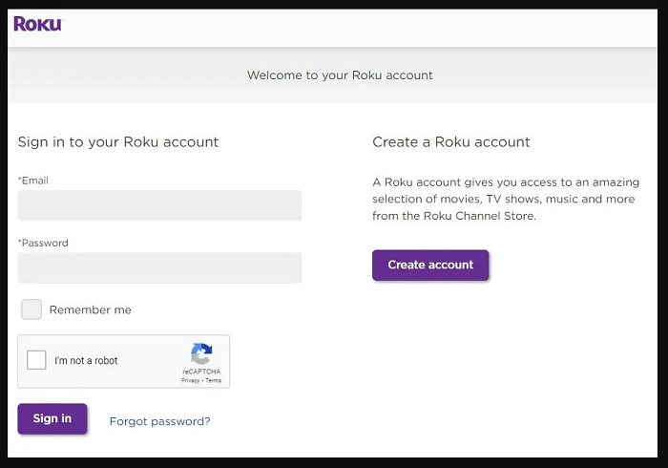Click the Welcome to your Roku account banner
Screen dimensions: 668x468
340,75
